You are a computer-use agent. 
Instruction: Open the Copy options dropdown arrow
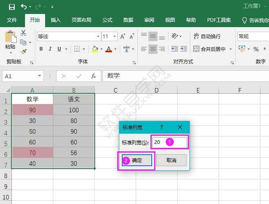tap(30, 42)
